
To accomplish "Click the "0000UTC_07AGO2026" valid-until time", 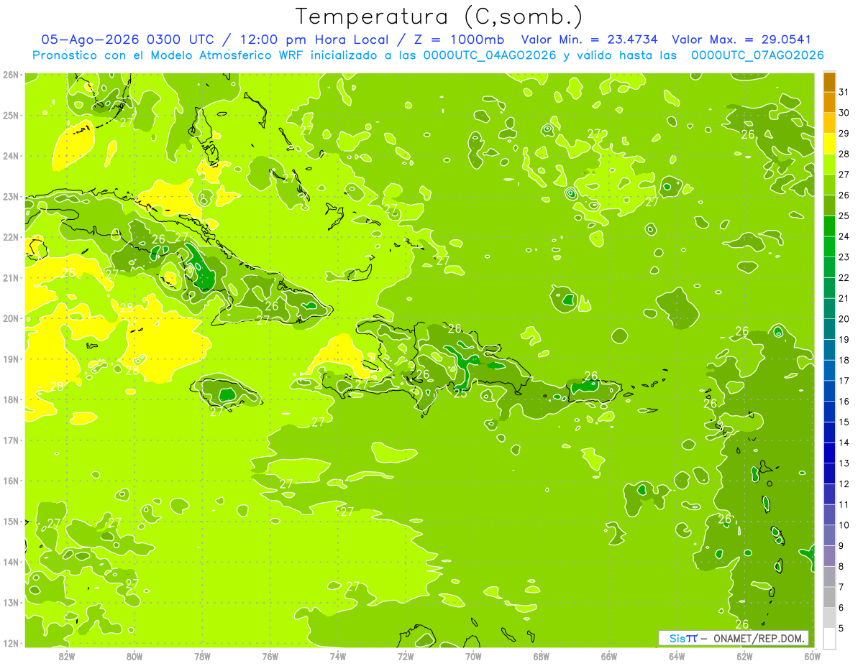I will [757, 55].
